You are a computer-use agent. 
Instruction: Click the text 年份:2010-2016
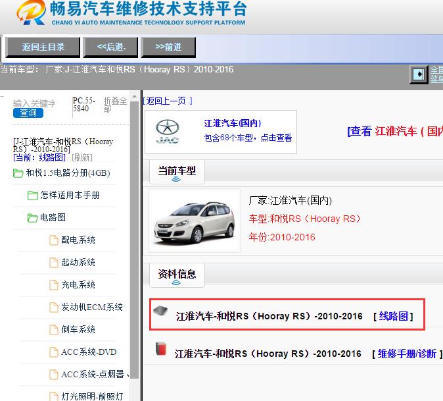coord(282,237)
